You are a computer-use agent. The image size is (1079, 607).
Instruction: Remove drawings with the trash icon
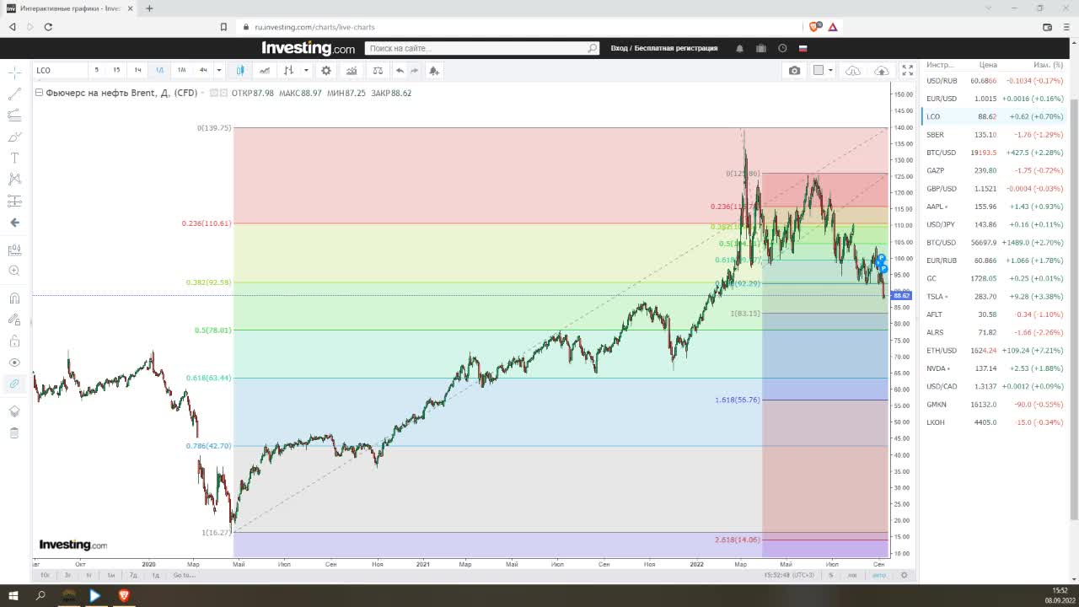(x=14, y=432)
